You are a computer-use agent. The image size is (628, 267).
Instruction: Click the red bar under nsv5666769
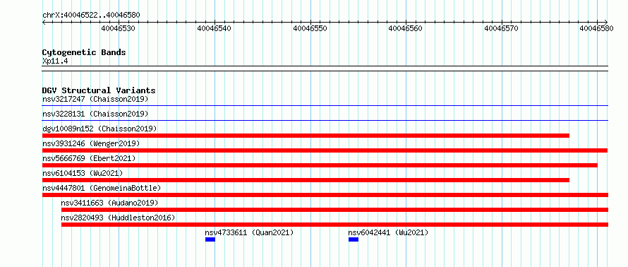pos(320,165)
